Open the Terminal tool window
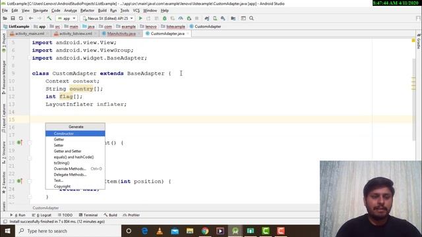 click(88, 215)
